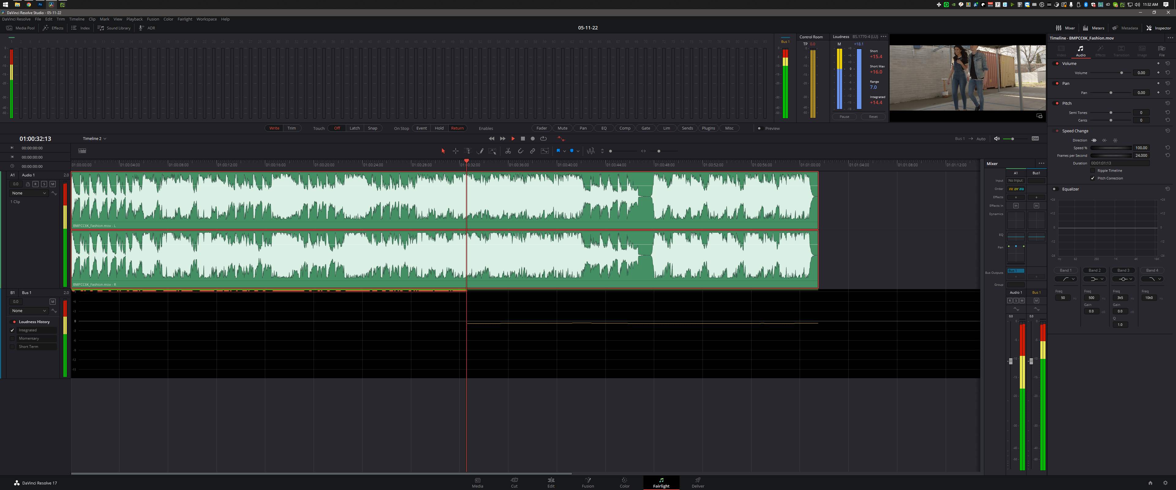Select reverse speed direction arrow
The image size is (1176, 490).
click(x=1104, y=140)
